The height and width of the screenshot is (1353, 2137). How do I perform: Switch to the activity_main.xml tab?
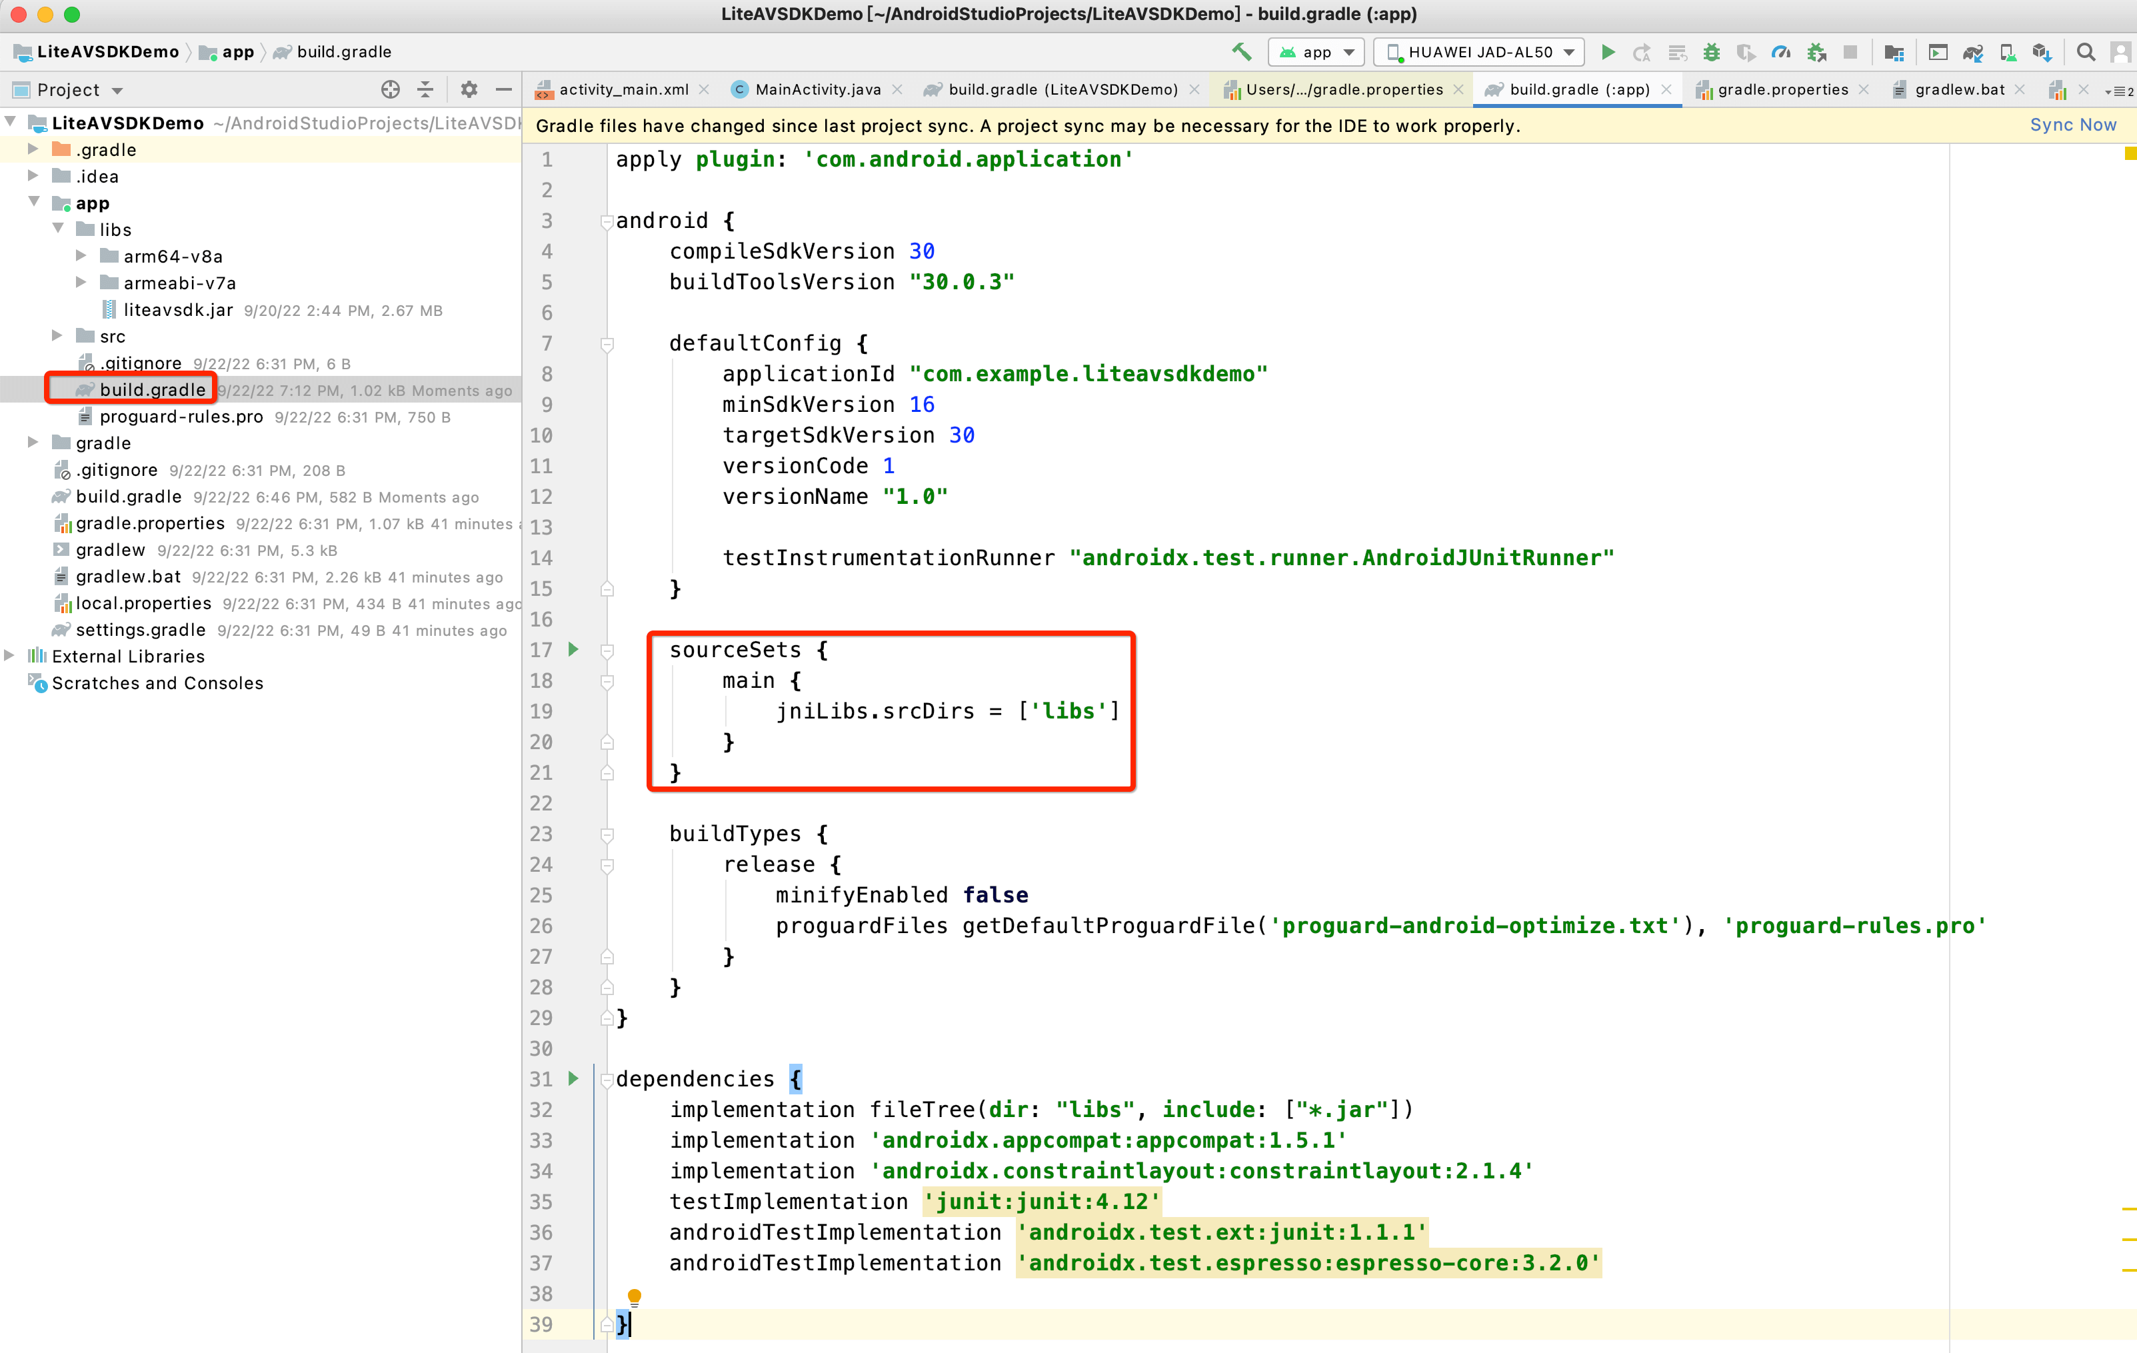tap(623, 89)
